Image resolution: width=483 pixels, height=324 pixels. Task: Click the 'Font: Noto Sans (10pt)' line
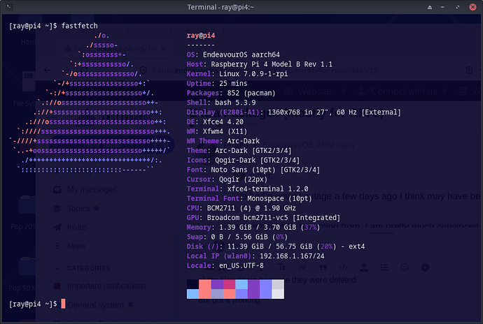pos(253,170)
